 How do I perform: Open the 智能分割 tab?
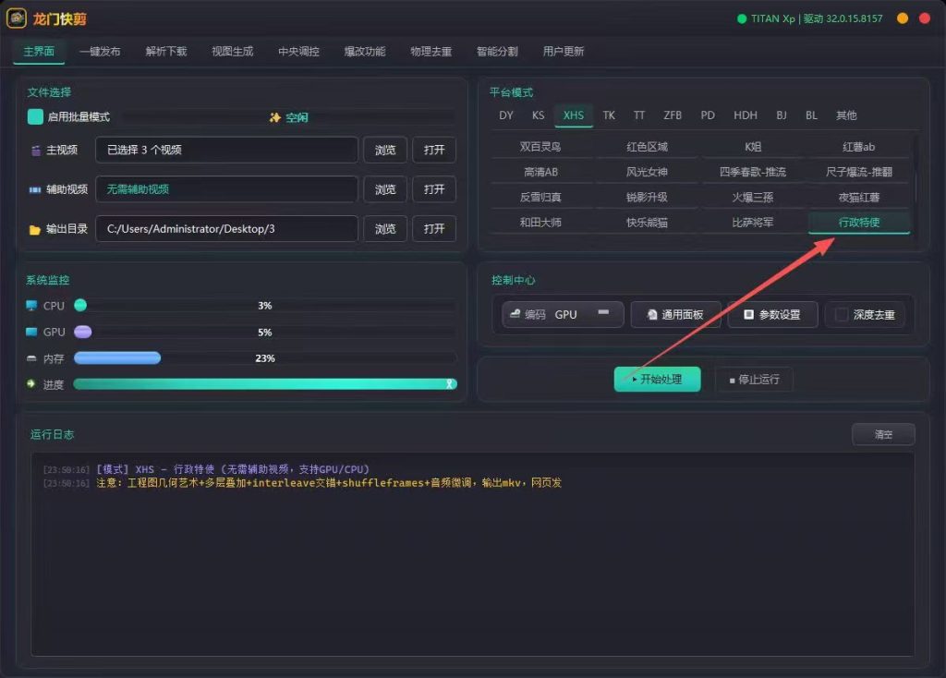pos(497,52)
